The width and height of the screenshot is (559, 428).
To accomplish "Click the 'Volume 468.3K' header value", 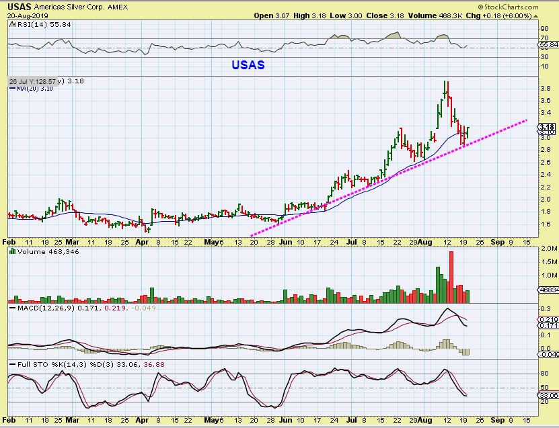I will 435,15.
